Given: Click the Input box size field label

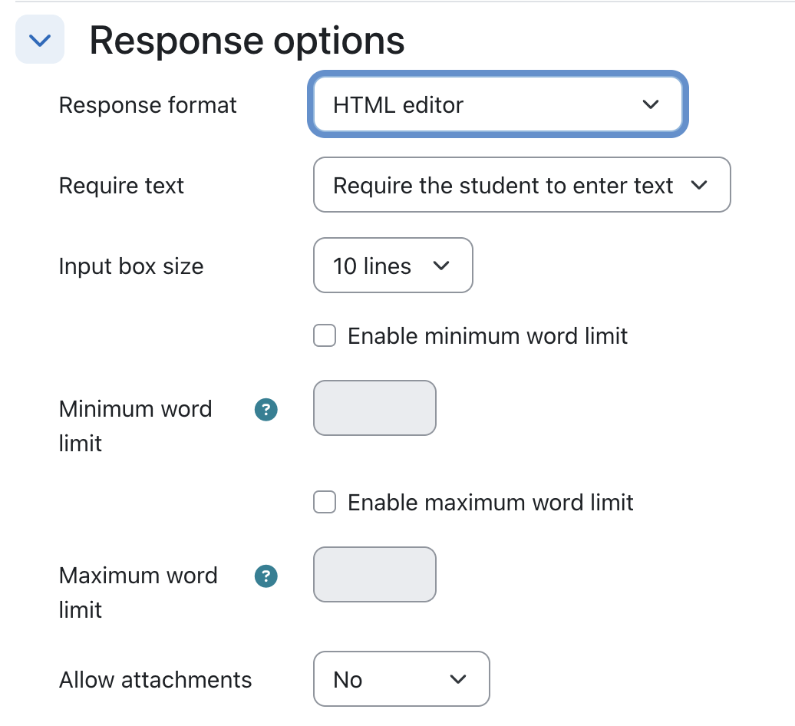Looking at the screenshot, I should 130,266.
